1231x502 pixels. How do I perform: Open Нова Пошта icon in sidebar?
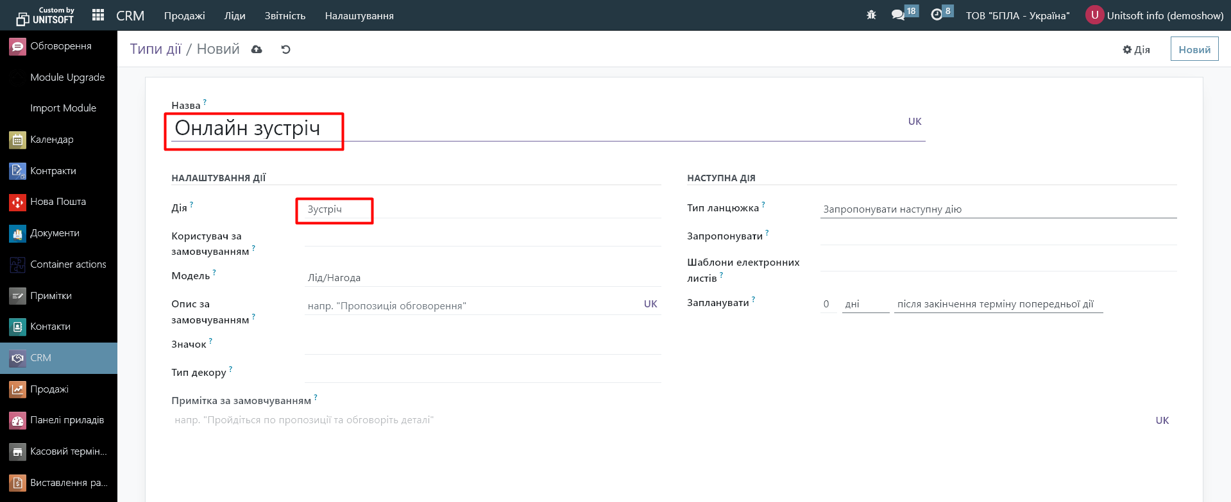(17, 202)
